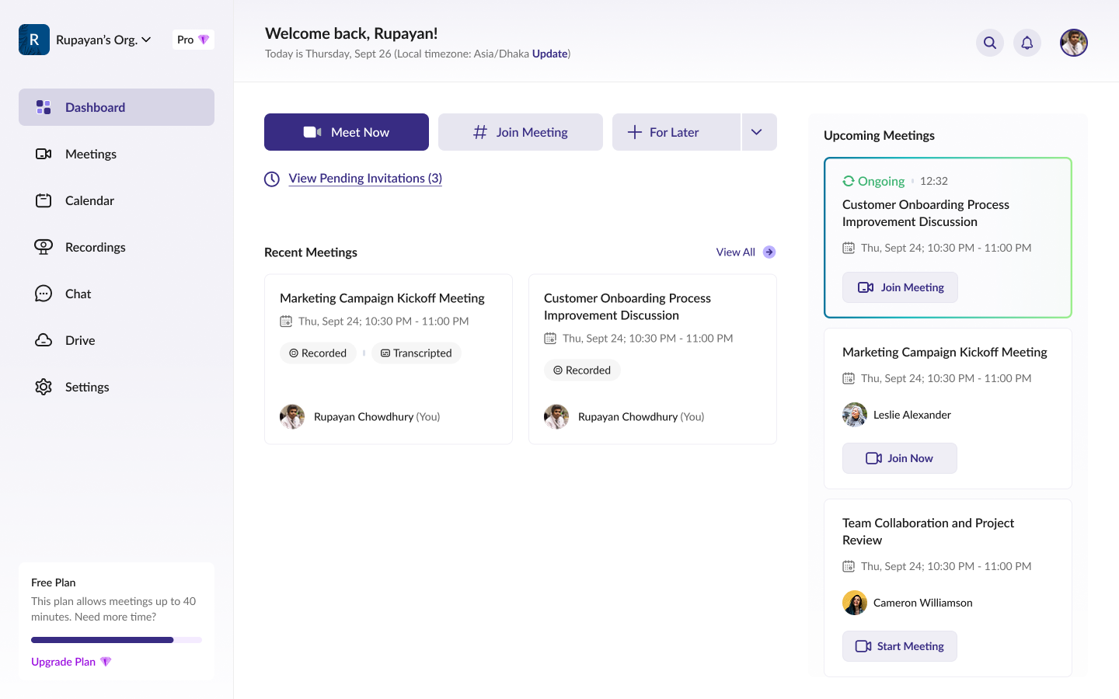Click the View All arrow icon
Image resolution: width=1119 pixels, height=699 pixels.
click(769, 252)
